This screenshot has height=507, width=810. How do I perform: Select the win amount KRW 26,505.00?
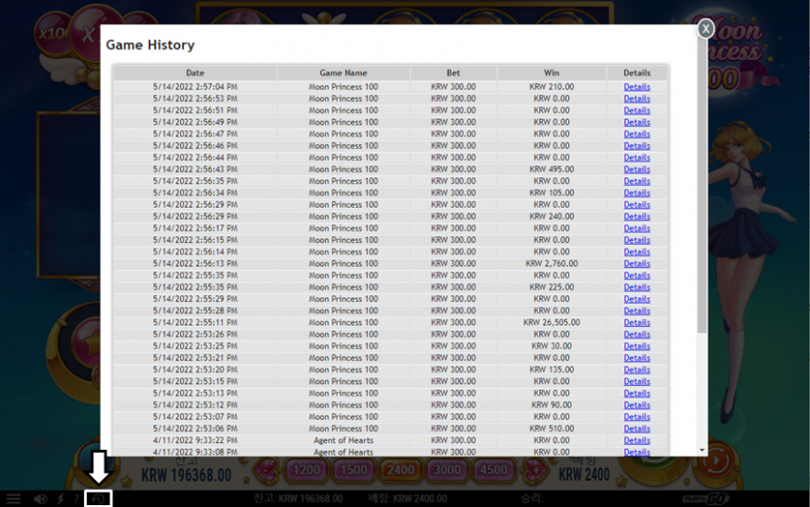coord(552,322)
